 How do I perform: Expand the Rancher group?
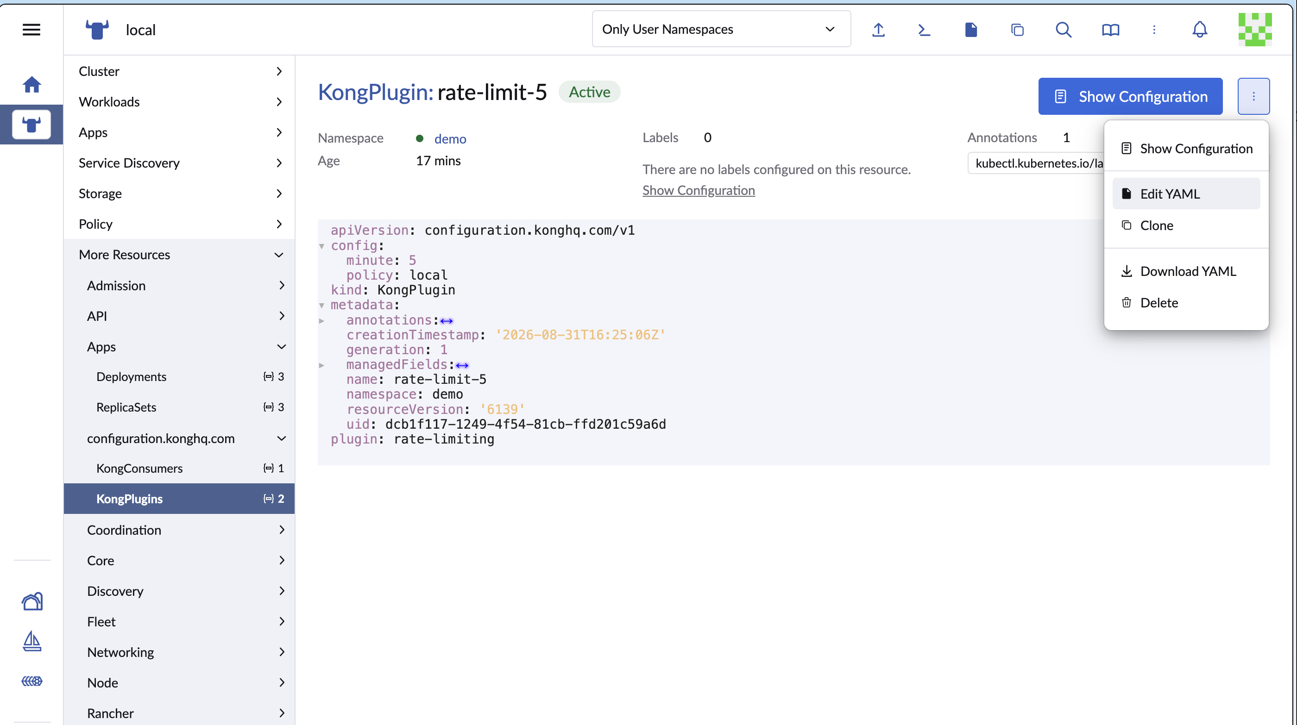click(x=179, y=713)
